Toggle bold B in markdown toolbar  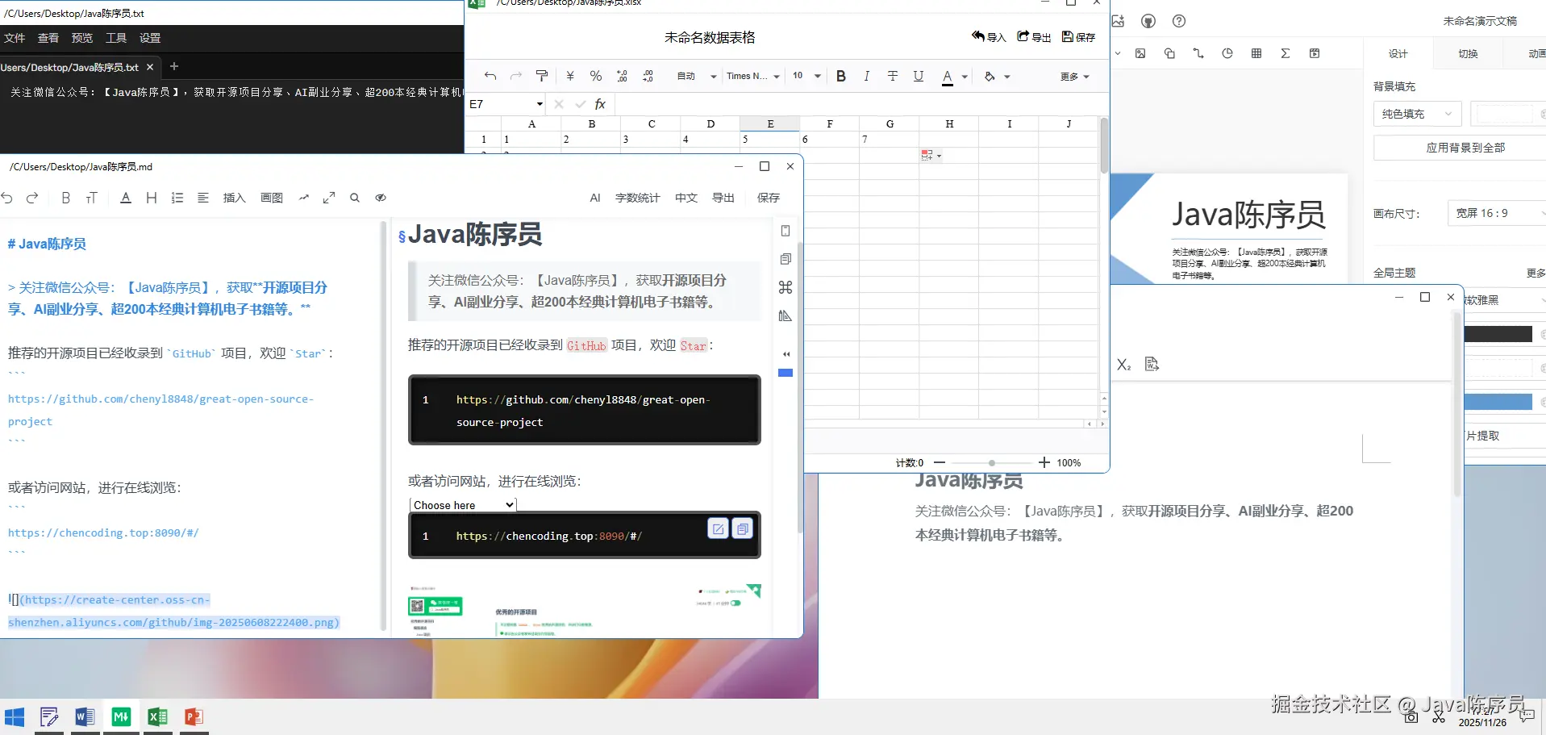pyautogui.click(x=66, y=198)
